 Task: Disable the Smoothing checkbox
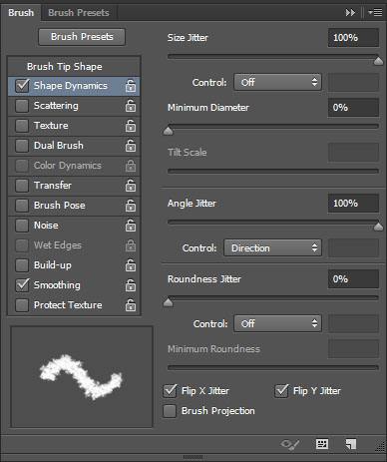[x=22, y=285]
